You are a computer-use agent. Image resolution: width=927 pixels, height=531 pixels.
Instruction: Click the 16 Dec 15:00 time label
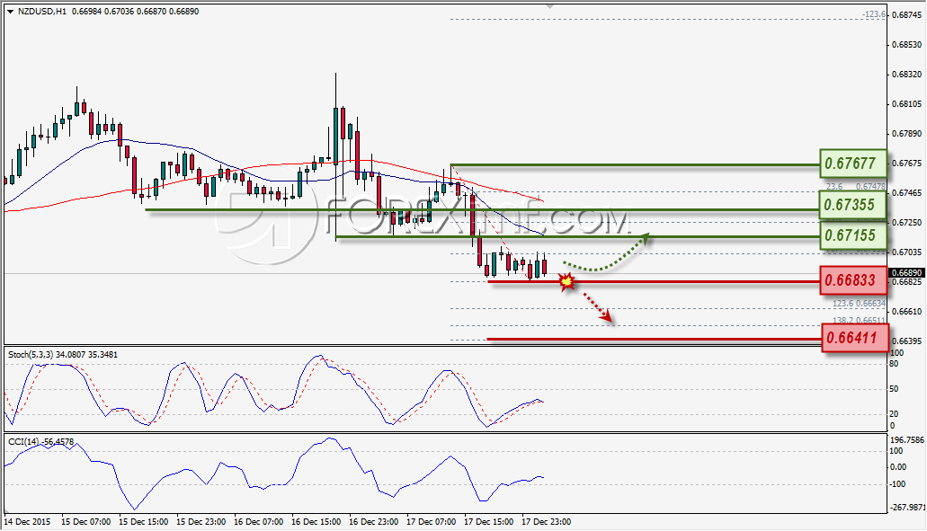[316, 522]
